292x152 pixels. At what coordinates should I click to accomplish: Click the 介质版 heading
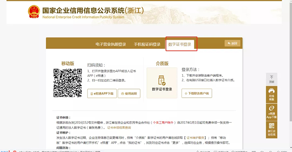[x=162, y=63]
